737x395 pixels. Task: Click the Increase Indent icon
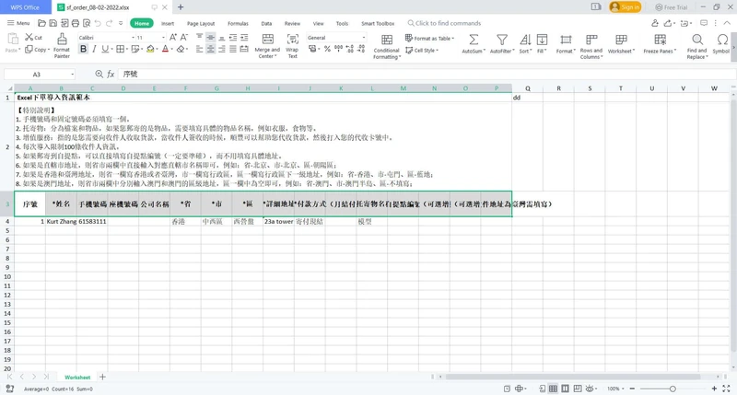244,37
